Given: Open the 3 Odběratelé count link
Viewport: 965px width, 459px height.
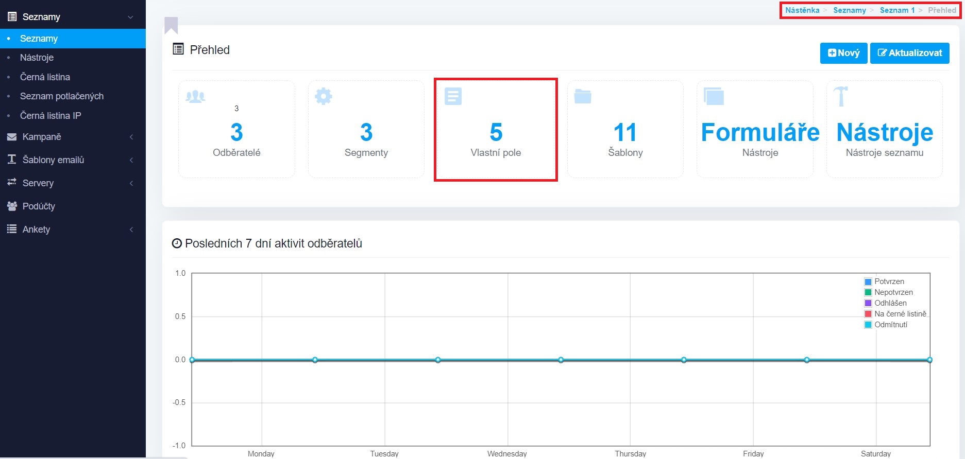Looking at the screenshot, I should click(236, 132).
